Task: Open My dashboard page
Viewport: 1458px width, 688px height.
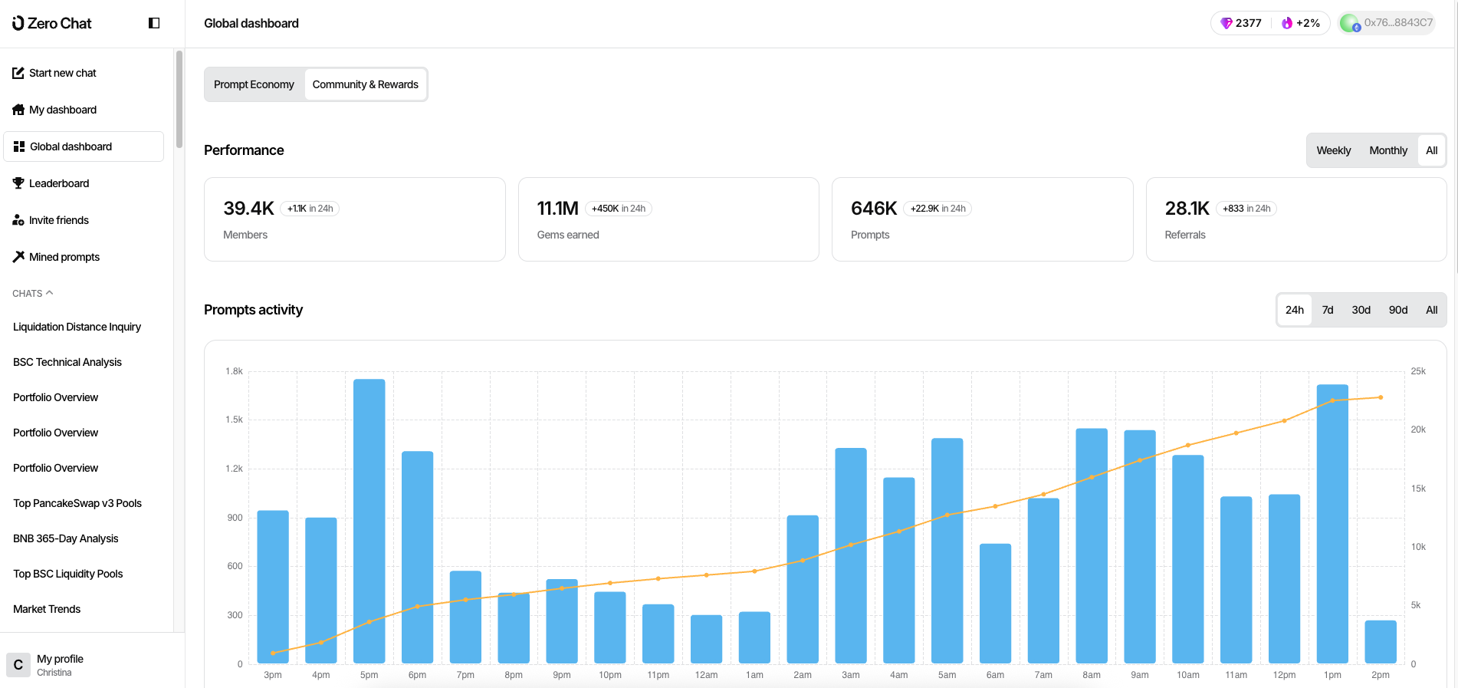Action: tap(84, 110)
